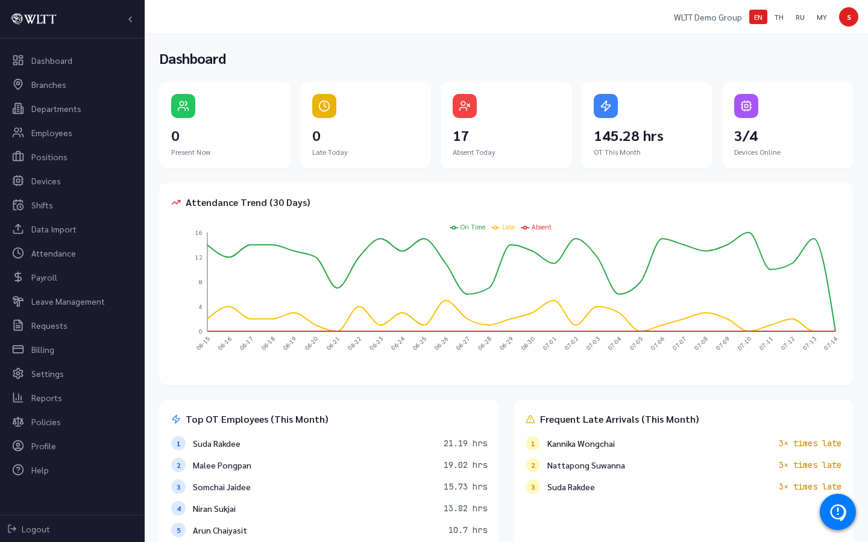868x542 pixels.
Task: Select Somchai Jaidee row
Action: pyautogui.click(x=329, y=487)
